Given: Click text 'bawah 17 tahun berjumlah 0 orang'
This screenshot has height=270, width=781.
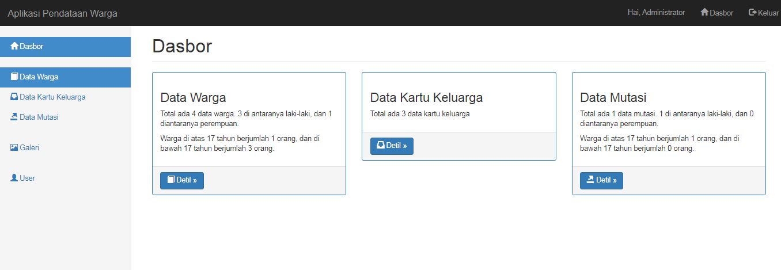Looking at the screenshot, I should click(636, 149).
